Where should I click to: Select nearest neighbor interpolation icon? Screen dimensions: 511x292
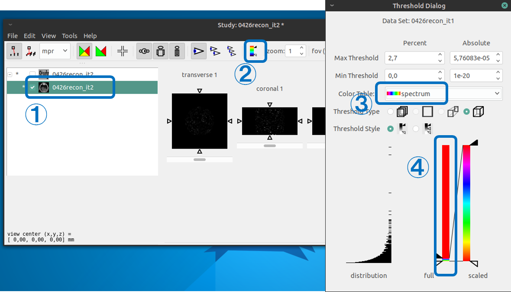click(14, 51)
